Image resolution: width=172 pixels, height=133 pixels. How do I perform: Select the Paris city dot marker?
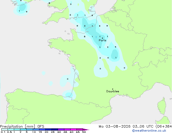(103, 38)
